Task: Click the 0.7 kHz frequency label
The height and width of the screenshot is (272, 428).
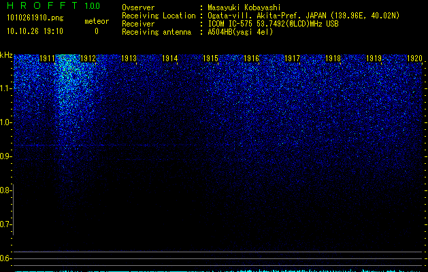Action: [5, 224]
